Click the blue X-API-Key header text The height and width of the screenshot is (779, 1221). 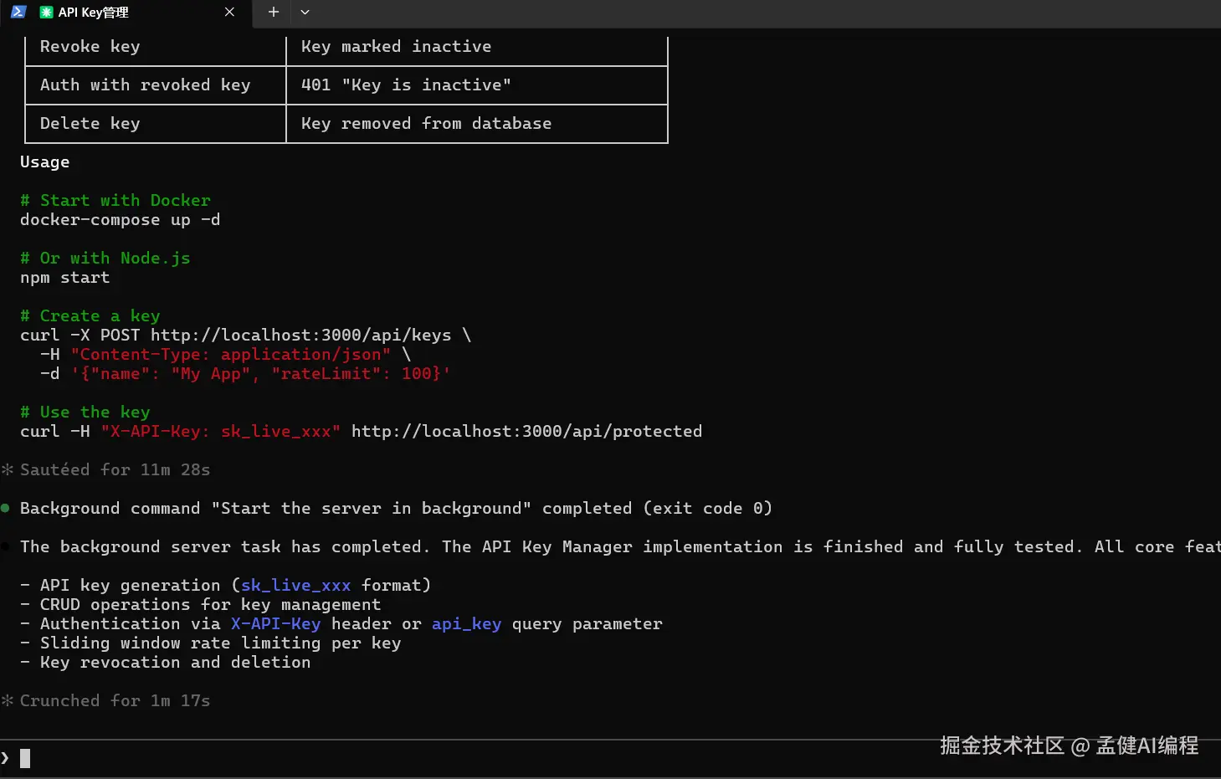point(275,623)
